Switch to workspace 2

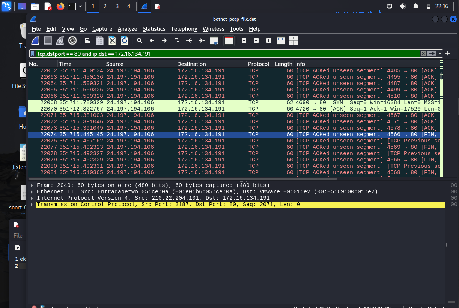click(x=105, y=6)
